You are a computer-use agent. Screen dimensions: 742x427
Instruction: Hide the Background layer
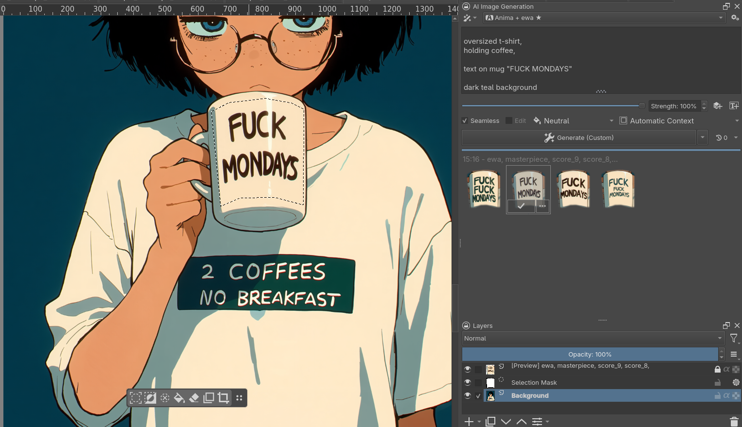tap(468, 395)
